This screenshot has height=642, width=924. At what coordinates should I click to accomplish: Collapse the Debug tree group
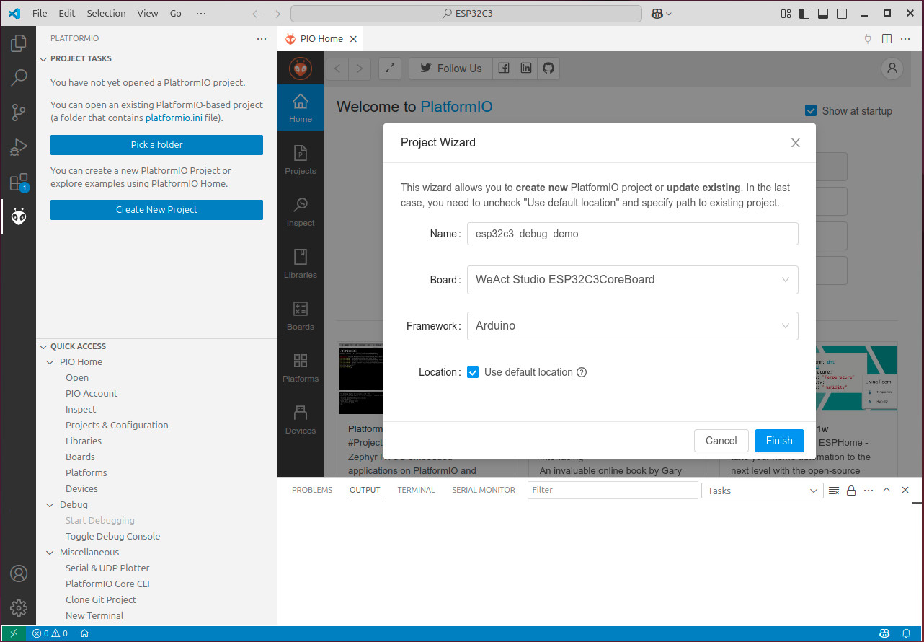click(50, 505)
